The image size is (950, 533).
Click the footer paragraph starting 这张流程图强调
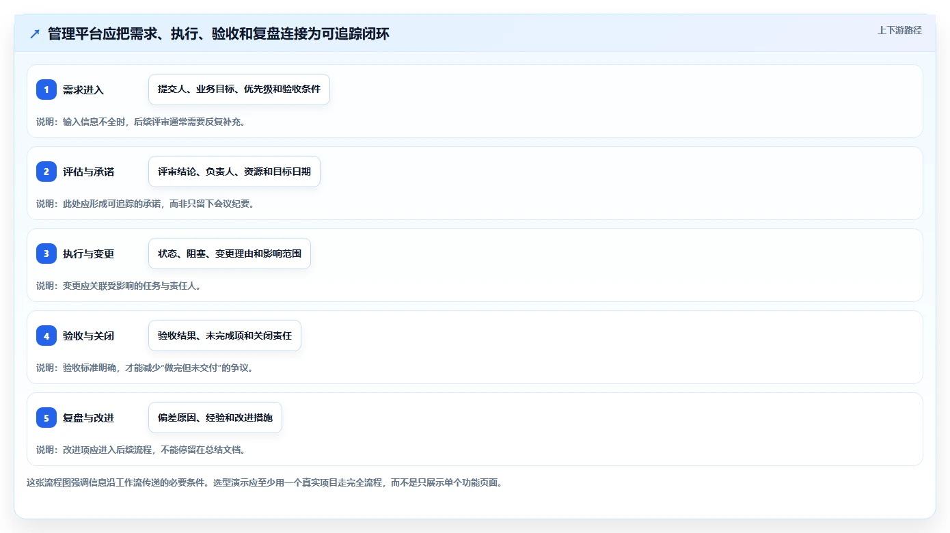pos(265,482)
